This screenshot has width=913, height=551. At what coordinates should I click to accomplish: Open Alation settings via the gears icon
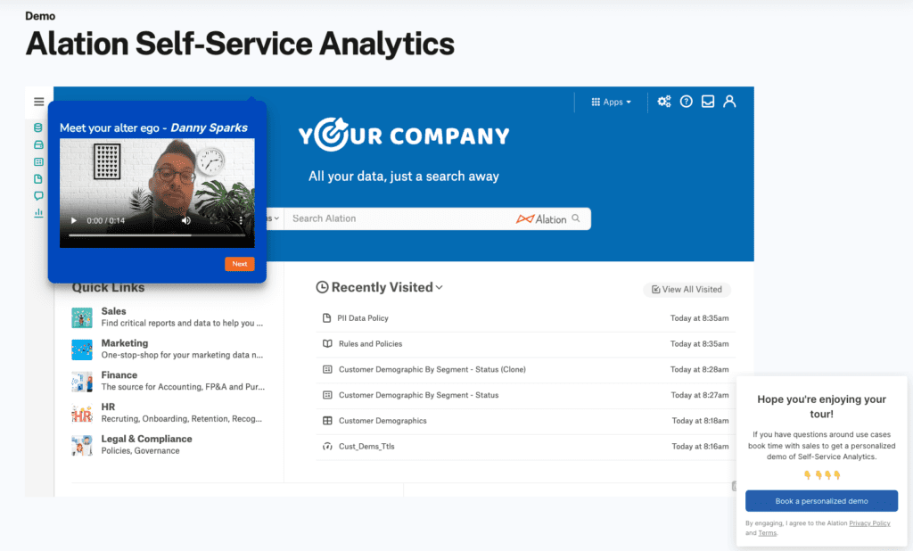pyautogui.click(x=664, y=102)
